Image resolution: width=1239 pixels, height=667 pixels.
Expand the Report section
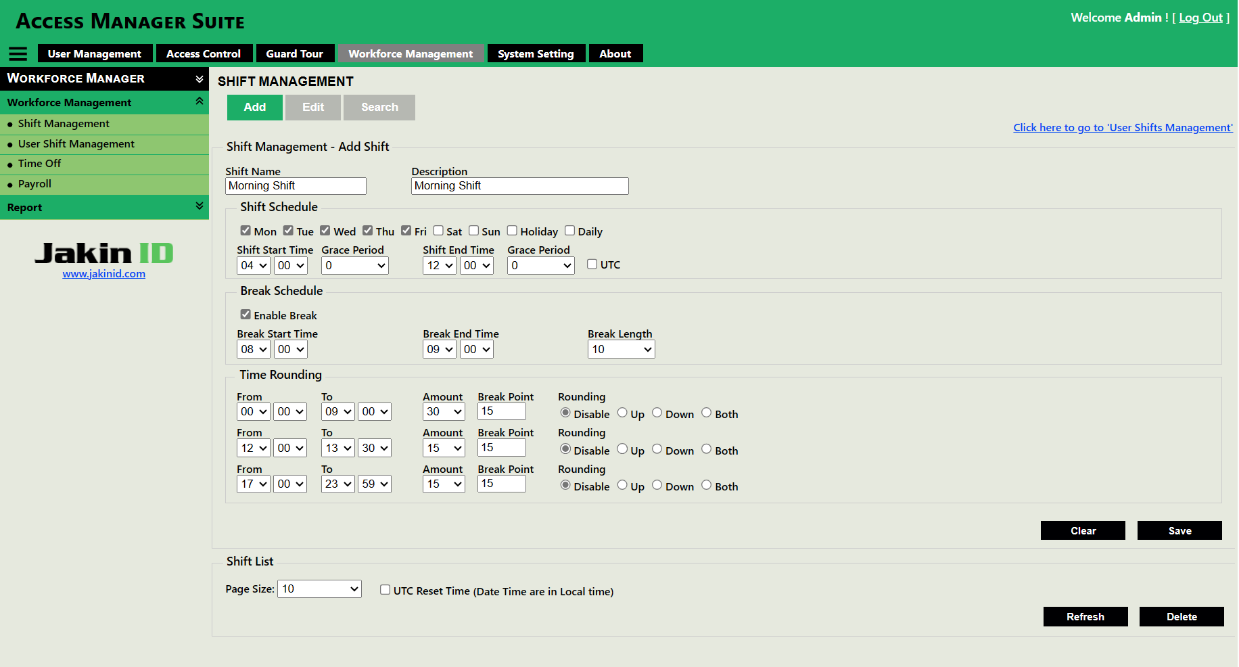200,206
